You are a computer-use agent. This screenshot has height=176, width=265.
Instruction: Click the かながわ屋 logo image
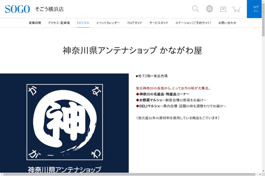pos(64,123)
